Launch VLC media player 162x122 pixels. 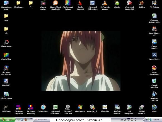coord(105,5)
